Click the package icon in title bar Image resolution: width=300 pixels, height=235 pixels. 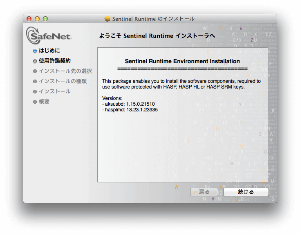107,19
